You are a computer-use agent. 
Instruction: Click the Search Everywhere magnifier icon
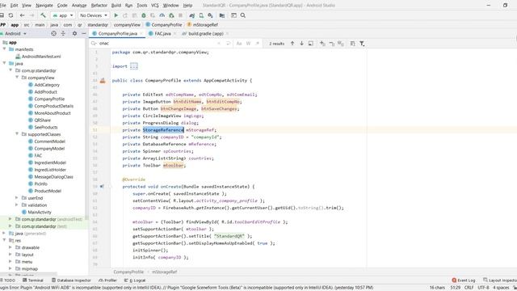[x=243, y=15]
